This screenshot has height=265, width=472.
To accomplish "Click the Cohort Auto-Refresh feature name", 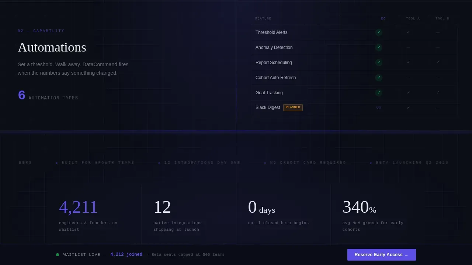I will (x=275, y=78).
